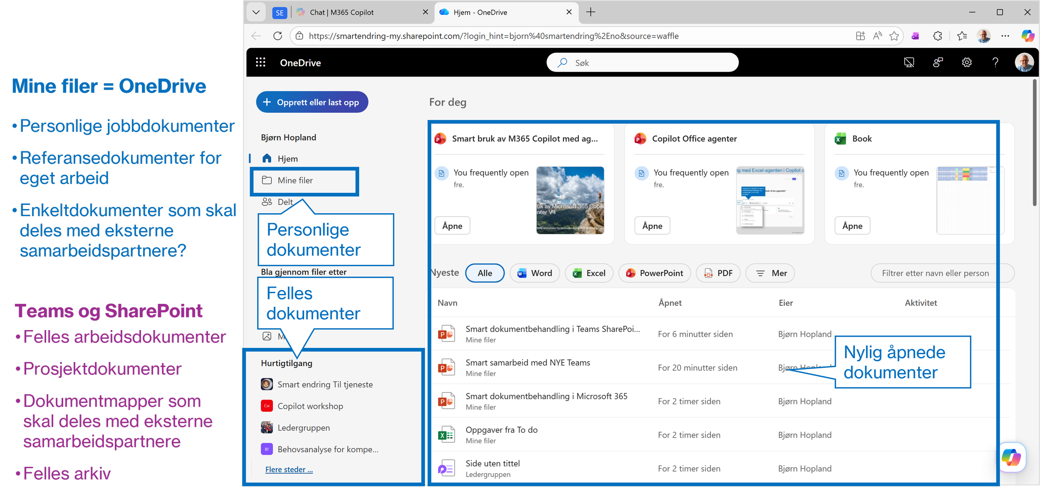Screen dimensions: 1040x498
Task: Switch to Chat M365 Copilot tab
Action: pos(341,12)
